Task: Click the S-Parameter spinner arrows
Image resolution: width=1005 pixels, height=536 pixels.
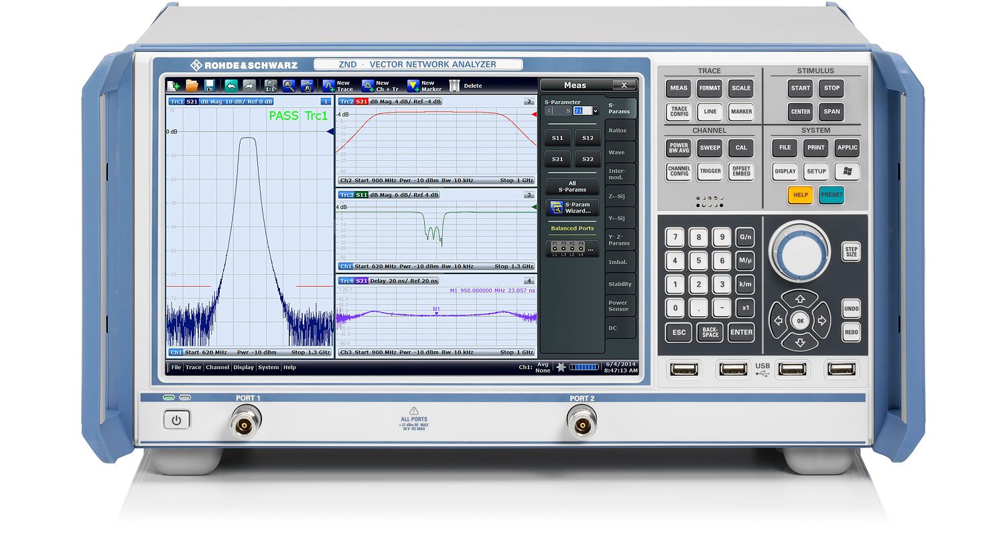Action: tap(550, 111)
